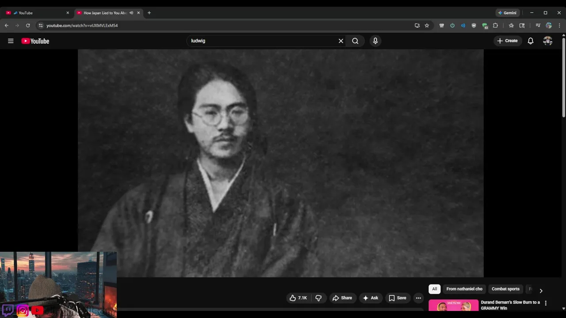Open the grey shield extension icon
This screenshot has height=318, width=566.
coord(474,26)
